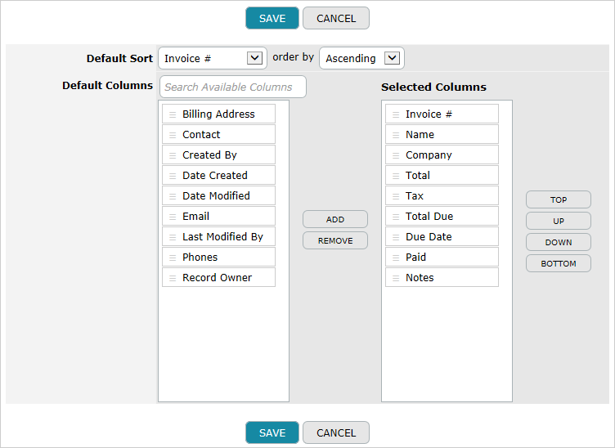Click the bottom CANCEL button
The image size is (615, 448).
tap(336, 432)
